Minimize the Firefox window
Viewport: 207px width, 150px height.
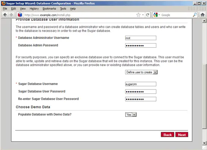[195, 3]
